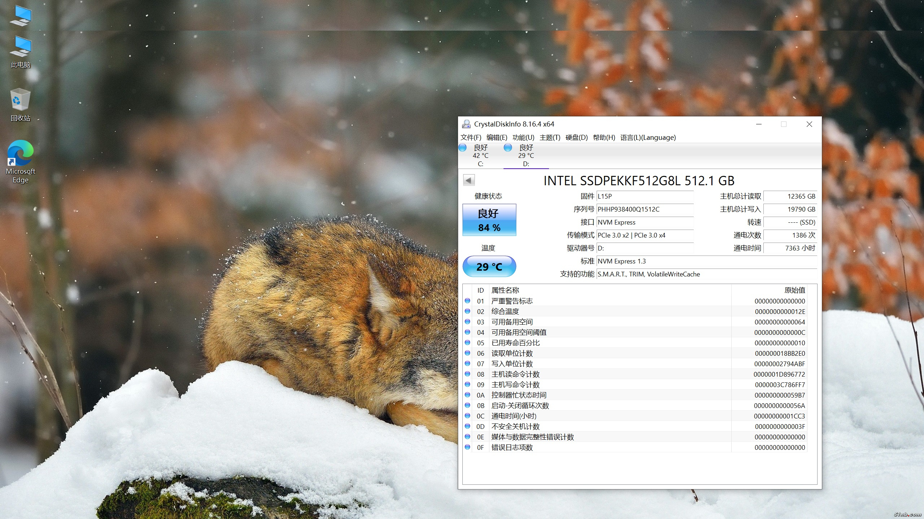Click the status orb of row 05 已用寿命百分比
The image size is (924, 519).
467,342
